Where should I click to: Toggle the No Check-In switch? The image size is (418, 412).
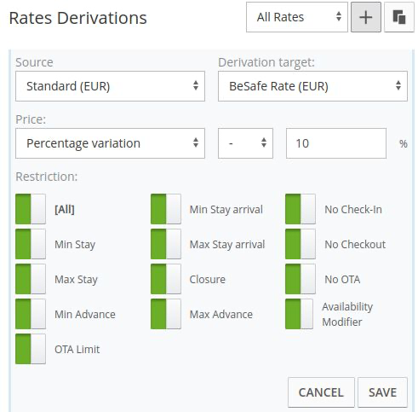coord(301,209)
